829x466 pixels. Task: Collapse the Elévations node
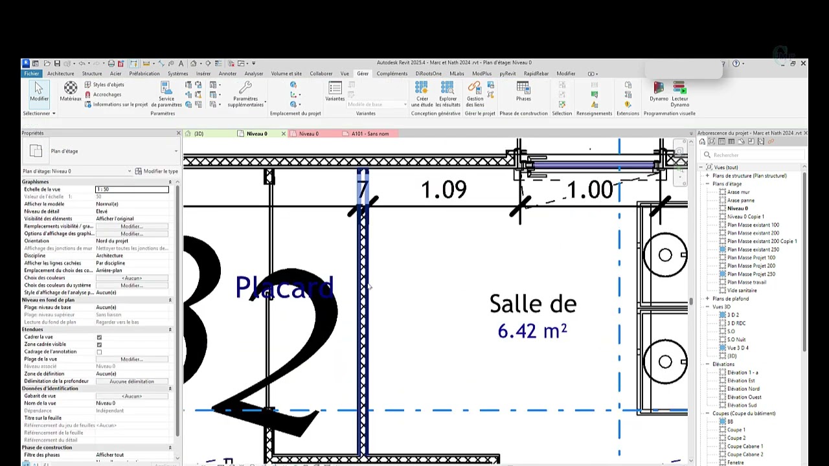(x=708, y=364)
